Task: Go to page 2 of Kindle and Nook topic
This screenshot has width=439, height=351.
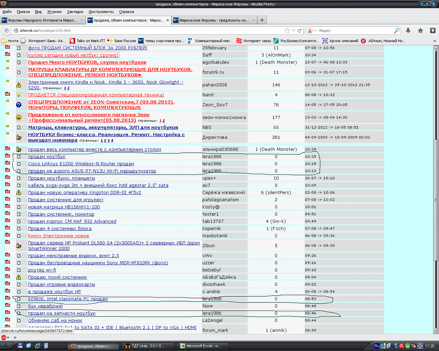Action: point(68,88)
